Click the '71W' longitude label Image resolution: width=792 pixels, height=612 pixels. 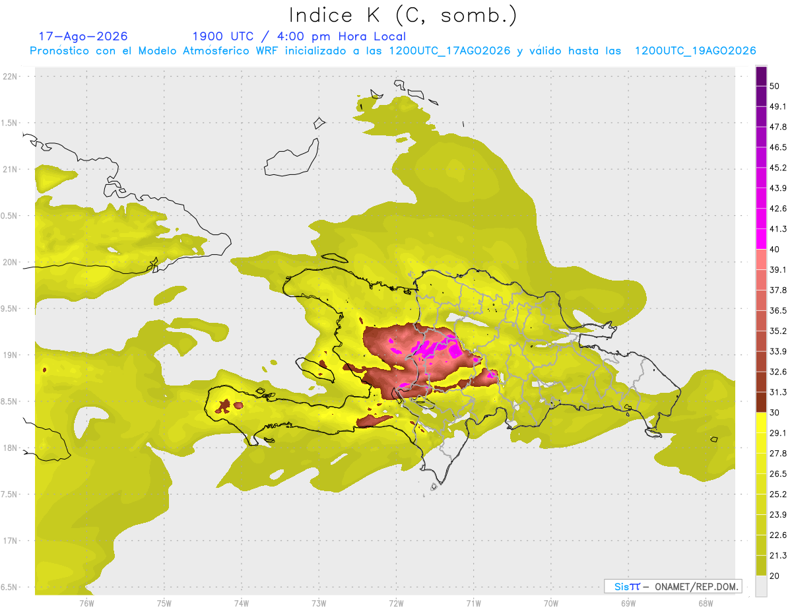473,603
